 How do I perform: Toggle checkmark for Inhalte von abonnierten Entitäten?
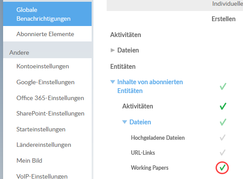pos(223,86)
